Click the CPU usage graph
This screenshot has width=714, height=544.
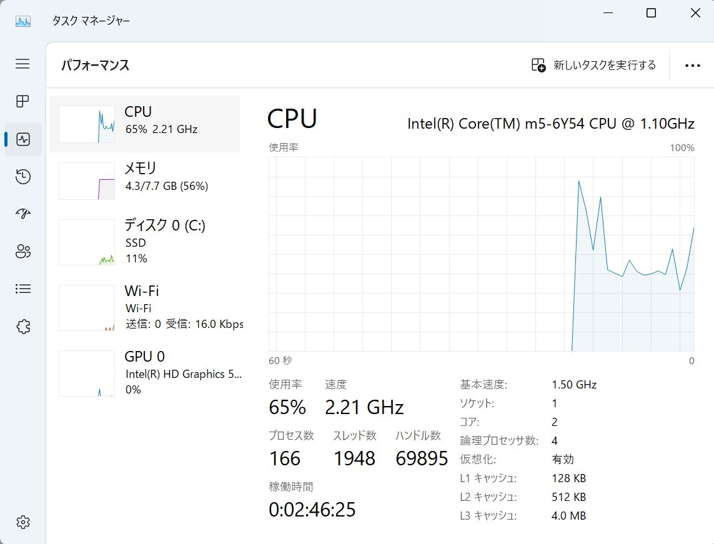coord(481,254)
